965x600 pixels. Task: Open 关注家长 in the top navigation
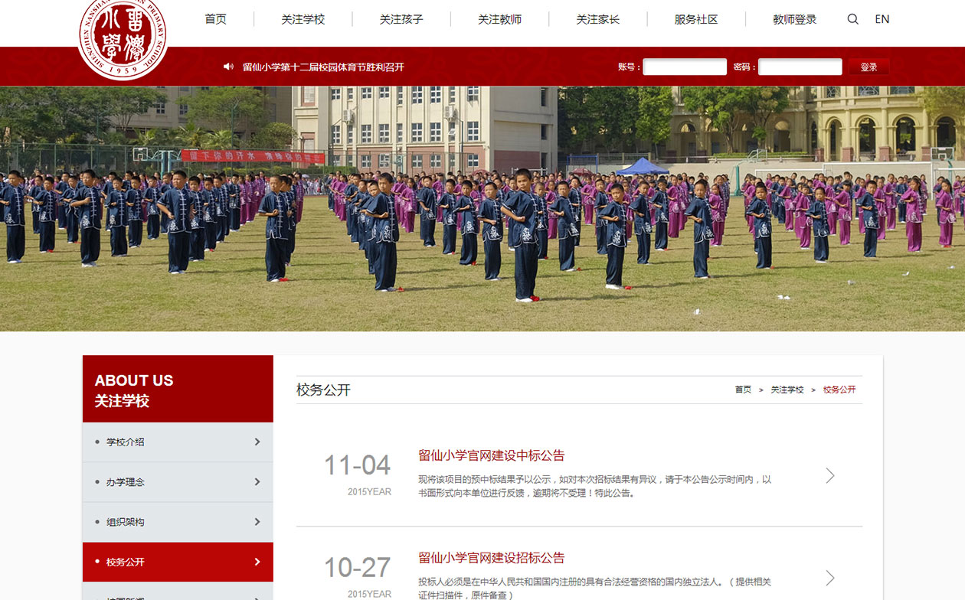tap(598, 19)
